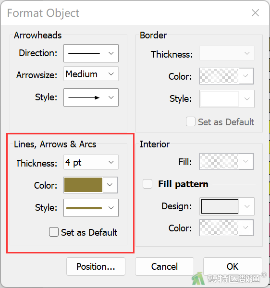Close the Format Object dialog
Screen dimensions: 270x288
[x=255, y=13]
